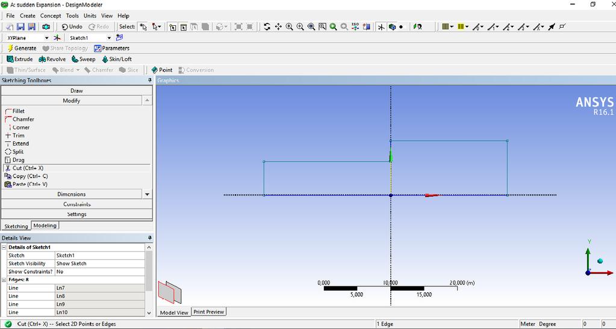The width and height of the screenshot is (616, 329).
Task: Switch to the Modeling tab
Action: tap(45, 226)
